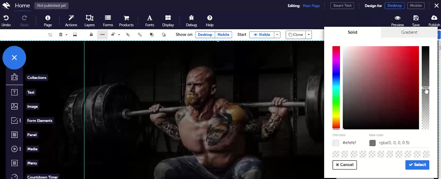This screenshot has width=441, height=179.
Task: Click the Preview eye icon
Action: click(x=397, y=18)
